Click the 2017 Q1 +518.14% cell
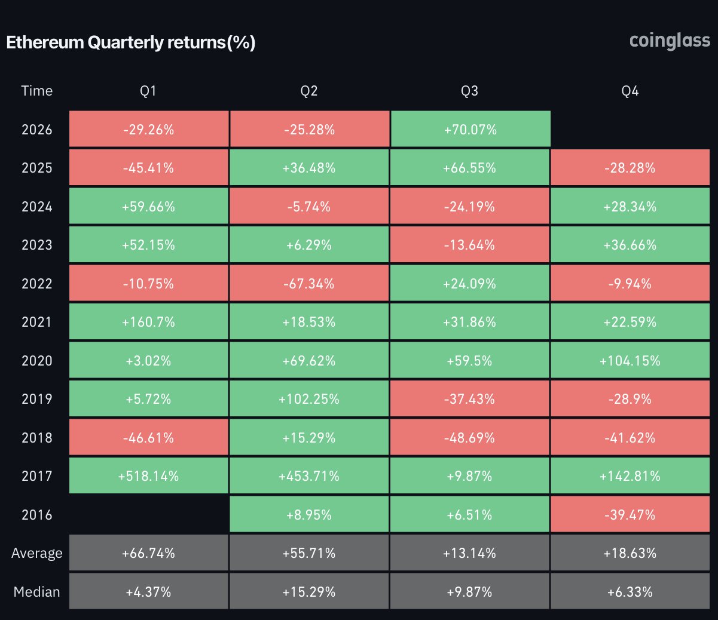Image resolution: width=718 pixels, height=620 pixels. (149, 476)
